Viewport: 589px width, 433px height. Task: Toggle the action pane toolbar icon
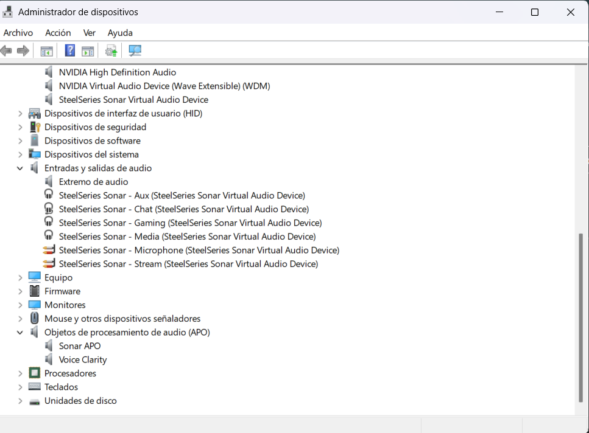pos(88,51)
